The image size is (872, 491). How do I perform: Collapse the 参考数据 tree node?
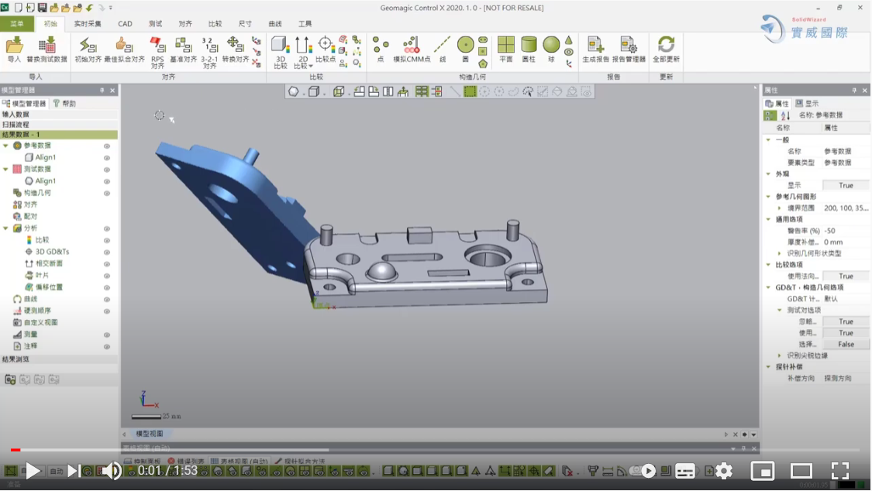(6, 146)
